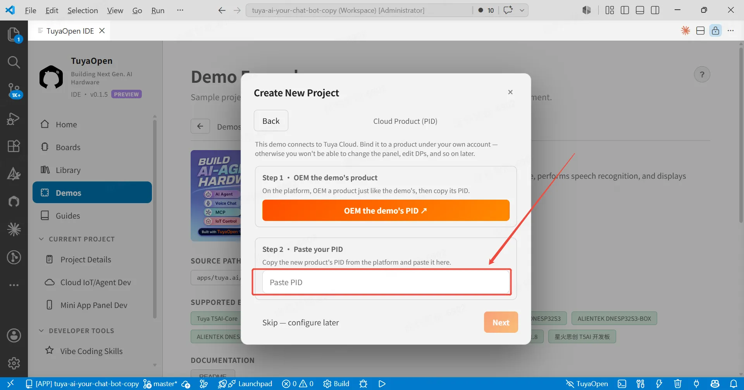Split the editor down

click(700, 31)
